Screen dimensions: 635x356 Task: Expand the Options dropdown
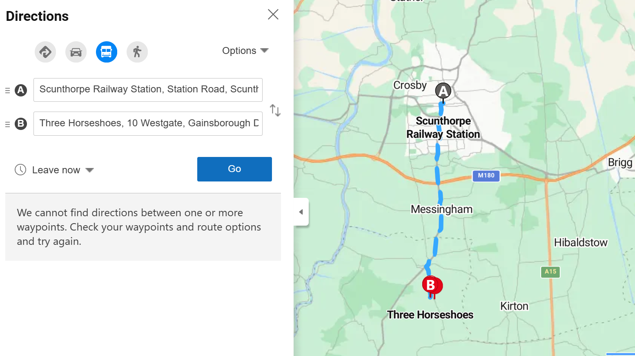click(245, 51)
